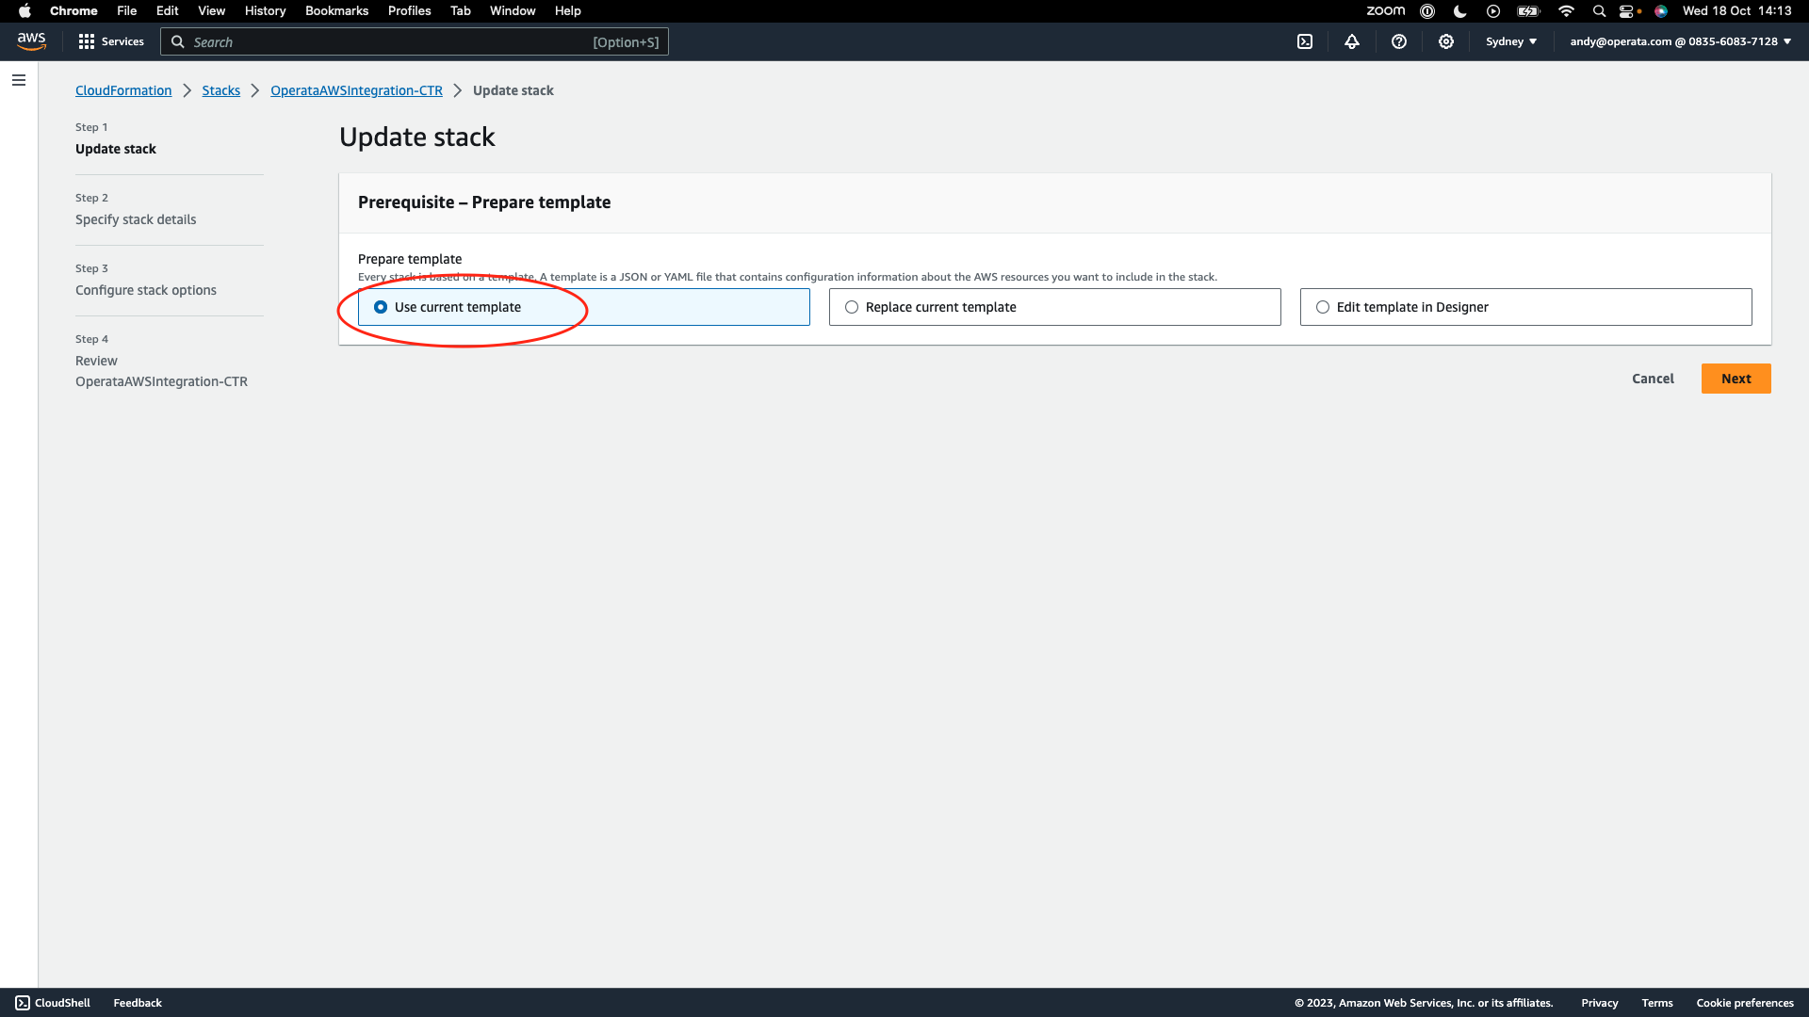Image resolution: width=1809 pixels, height=1017 pixels.
Task: Go to OperataAWSIntegration-CTR breadcrumb link
Action: pyautogui.click(x=356, y=90)
